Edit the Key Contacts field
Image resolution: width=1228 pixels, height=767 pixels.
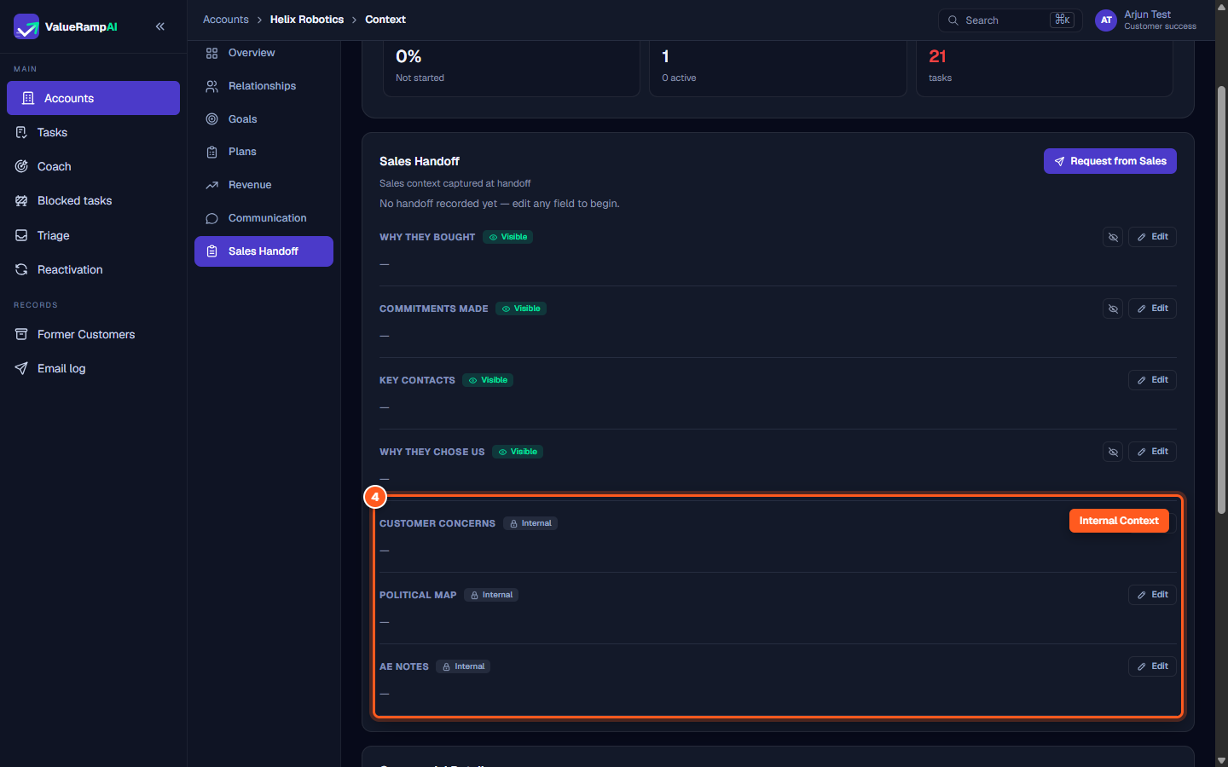coord(1152,380)
